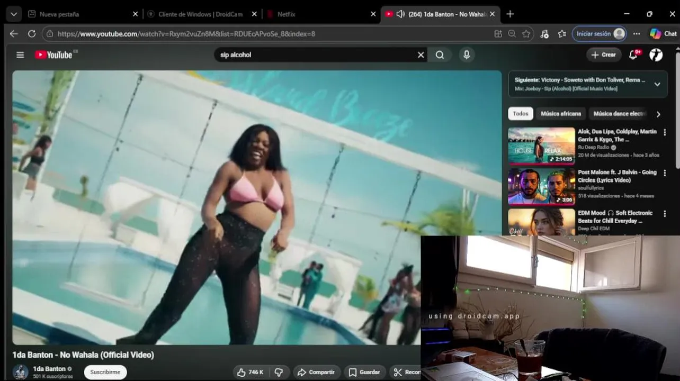Click 'EDM Mood Soft Electronic Beats' title
Screen dimensions: 680x381
[x=615, y=217]
